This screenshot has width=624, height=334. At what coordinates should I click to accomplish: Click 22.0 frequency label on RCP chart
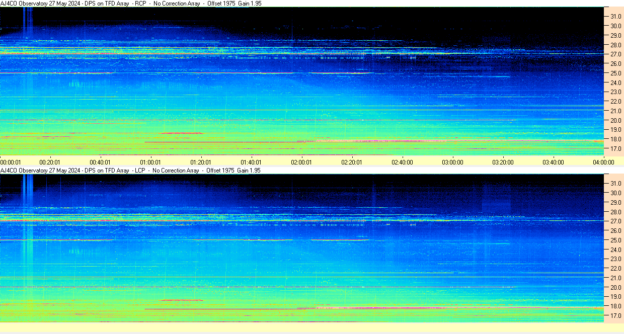[x=615, y=102]
